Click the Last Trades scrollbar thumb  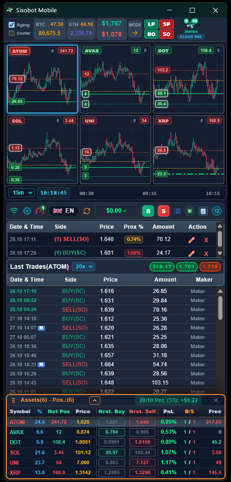(220, 308)
